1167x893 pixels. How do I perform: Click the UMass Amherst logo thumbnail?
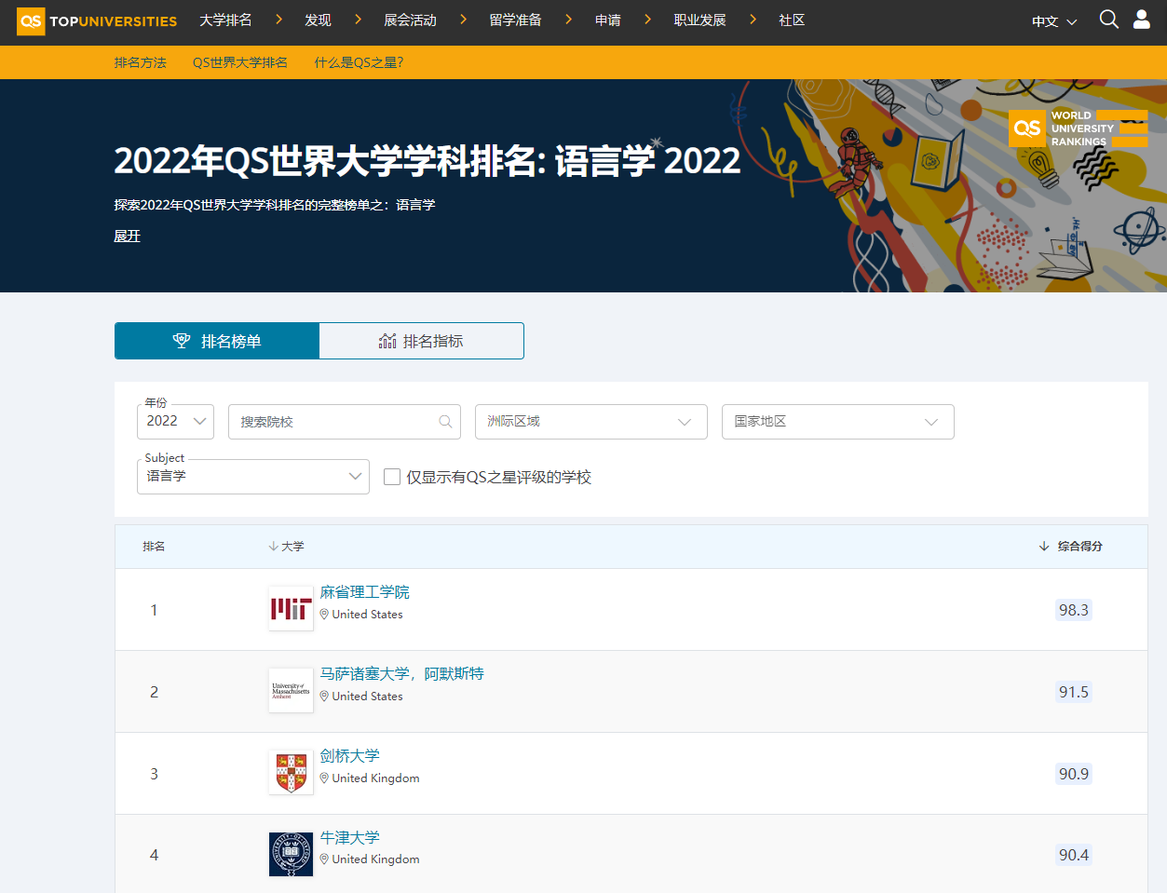pos(291,690)
